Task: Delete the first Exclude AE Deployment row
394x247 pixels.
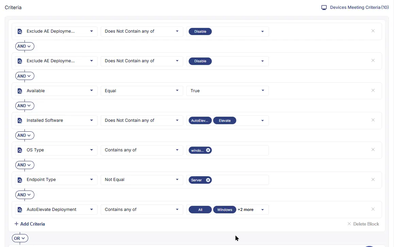Action: point(373,31)
